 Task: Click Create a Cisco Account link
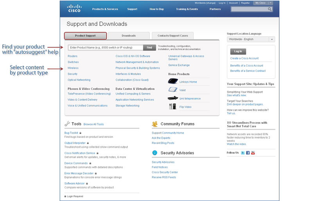(x=244, y=58)
